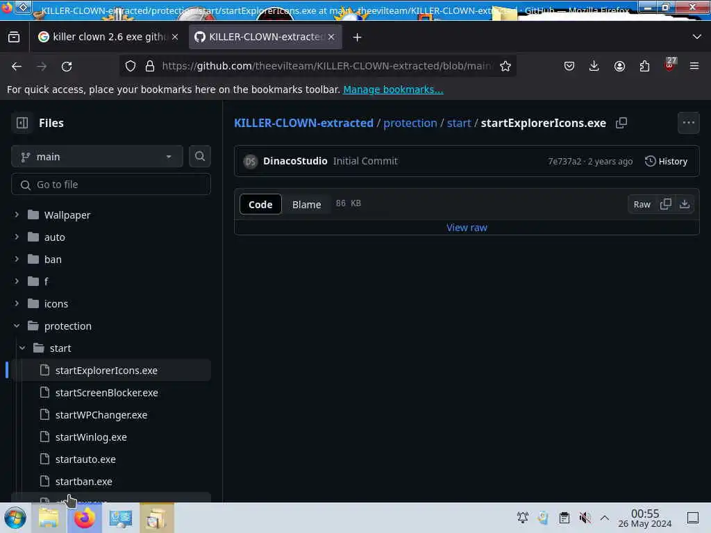Show site security padlock info
Viewport: 711px width, 533px height.
[x=150, y=66]
